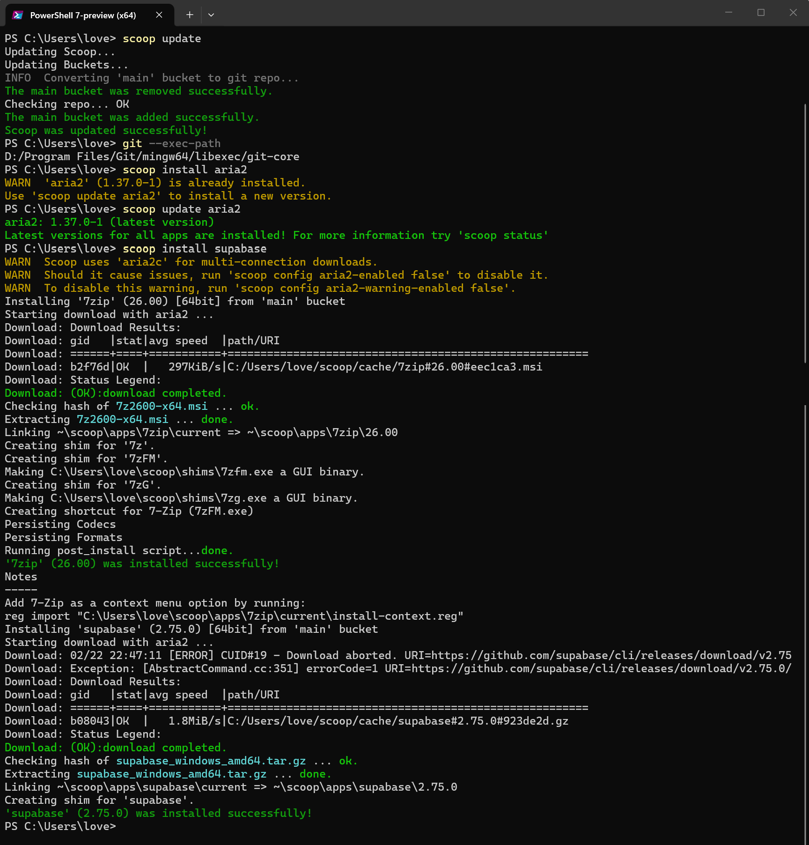Click the reg import install-context.reg line
Image resolution: width=809 pixels, height=845 pixels.
234,616
